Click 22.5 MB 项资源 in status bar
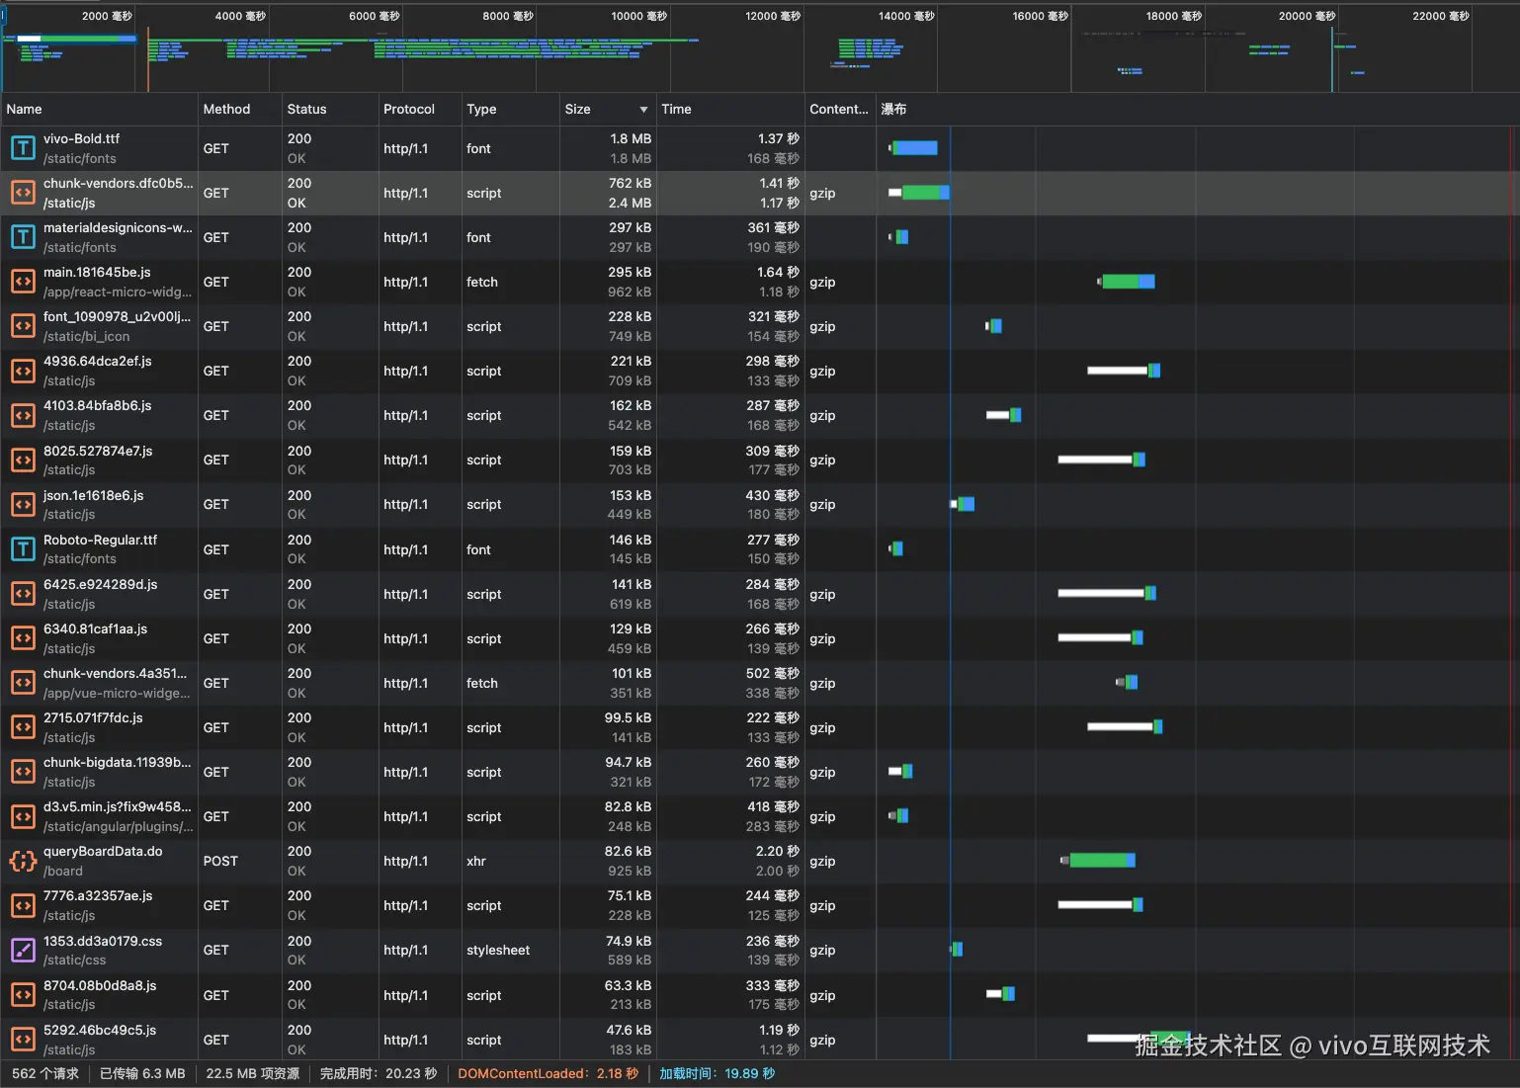 click(252, 1074)
